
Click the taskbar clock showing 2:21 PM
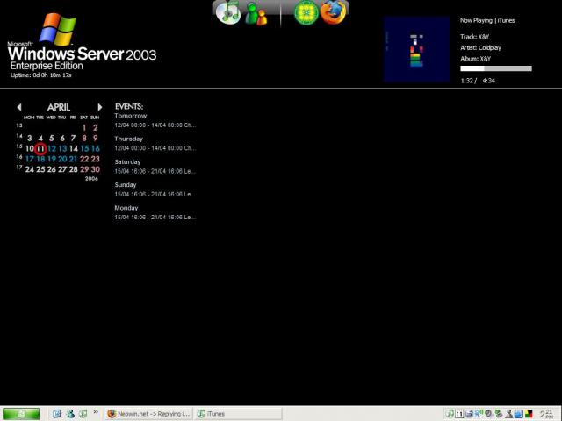tap(547, 414)
